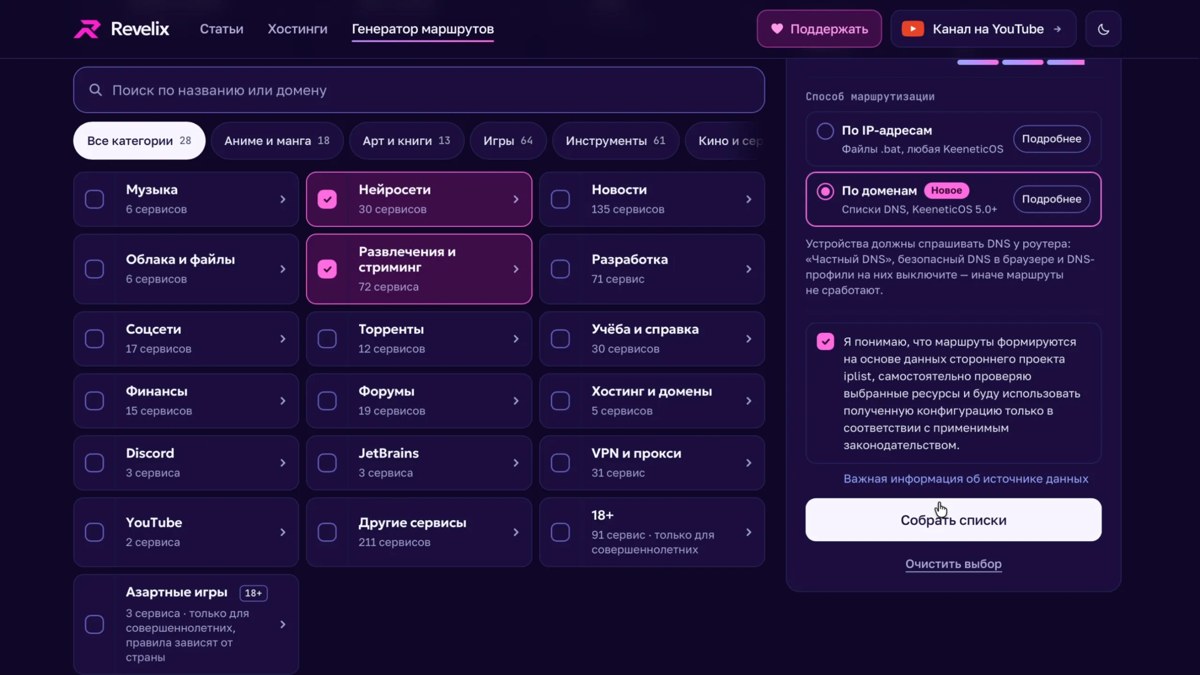Select the По IP-адресам radio option

825,131
